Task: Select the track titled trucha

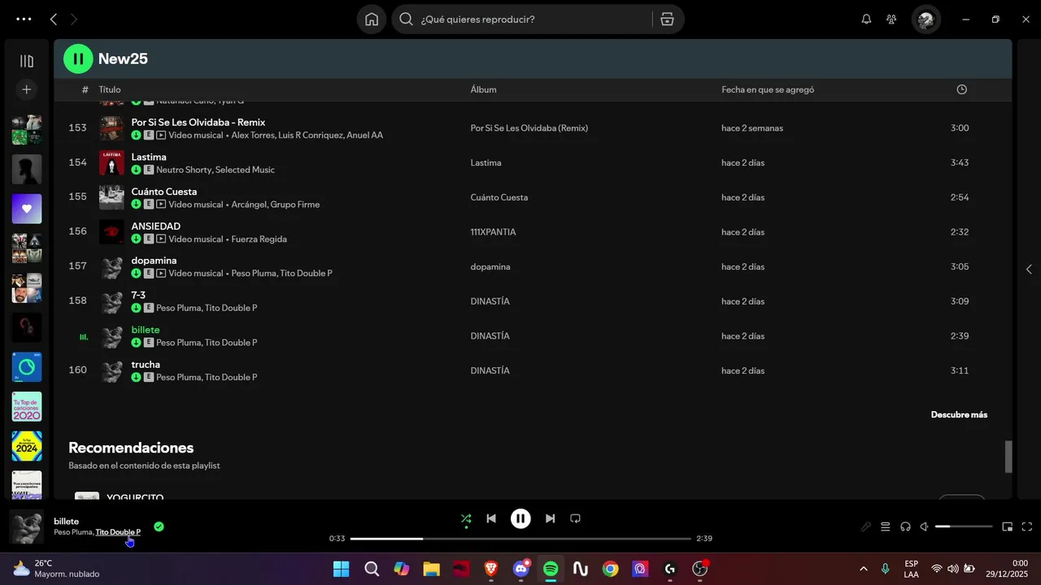Action: 146,364
